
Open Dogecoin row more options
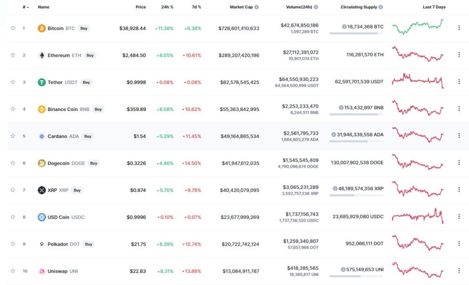point(459,163)
